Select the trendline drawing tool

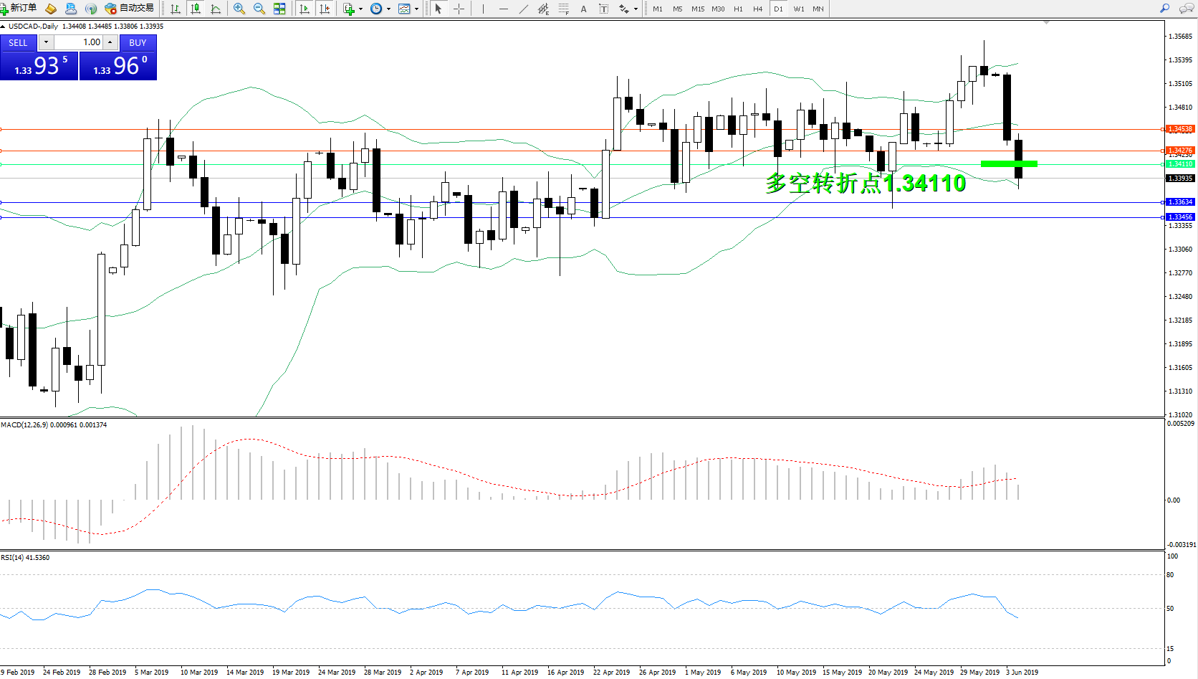click(x=524, y=9)
